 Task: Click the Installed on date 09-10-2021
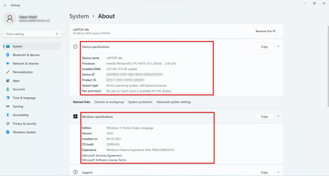(x=113, y=139)
